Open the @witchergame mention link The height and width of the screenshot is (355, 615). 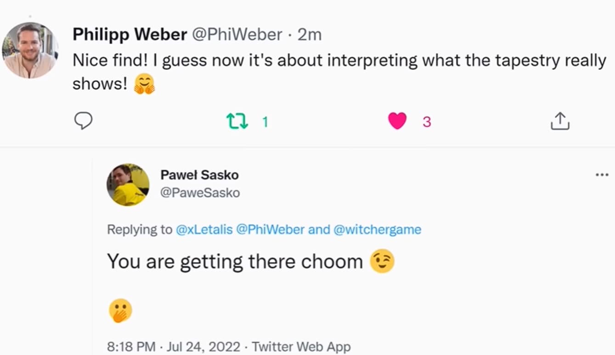pos(377,229)
